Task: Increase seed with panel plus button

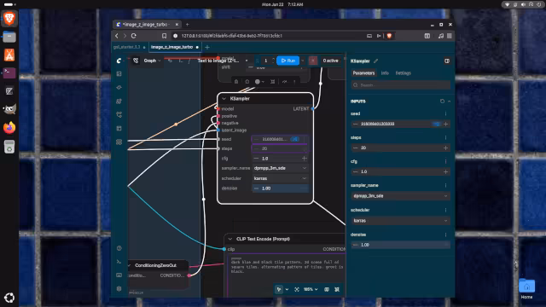Action: click(445, 124)
